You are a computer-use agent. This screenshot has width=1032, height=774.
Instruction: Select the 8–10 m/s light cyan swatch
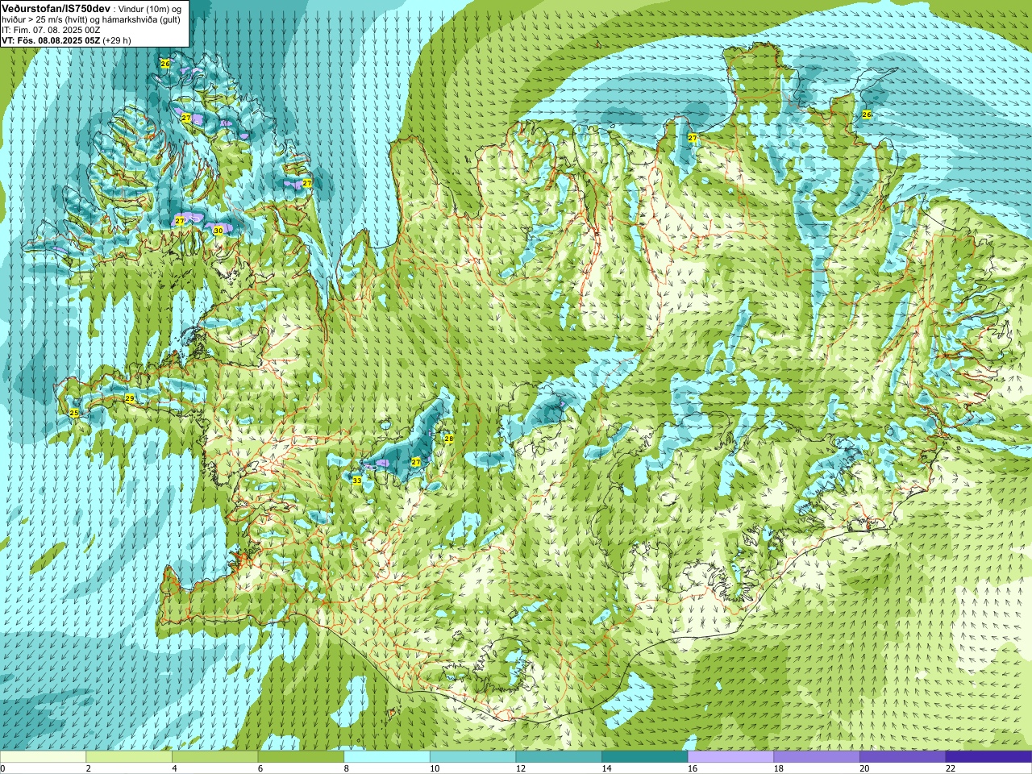(x=387, y=757)
